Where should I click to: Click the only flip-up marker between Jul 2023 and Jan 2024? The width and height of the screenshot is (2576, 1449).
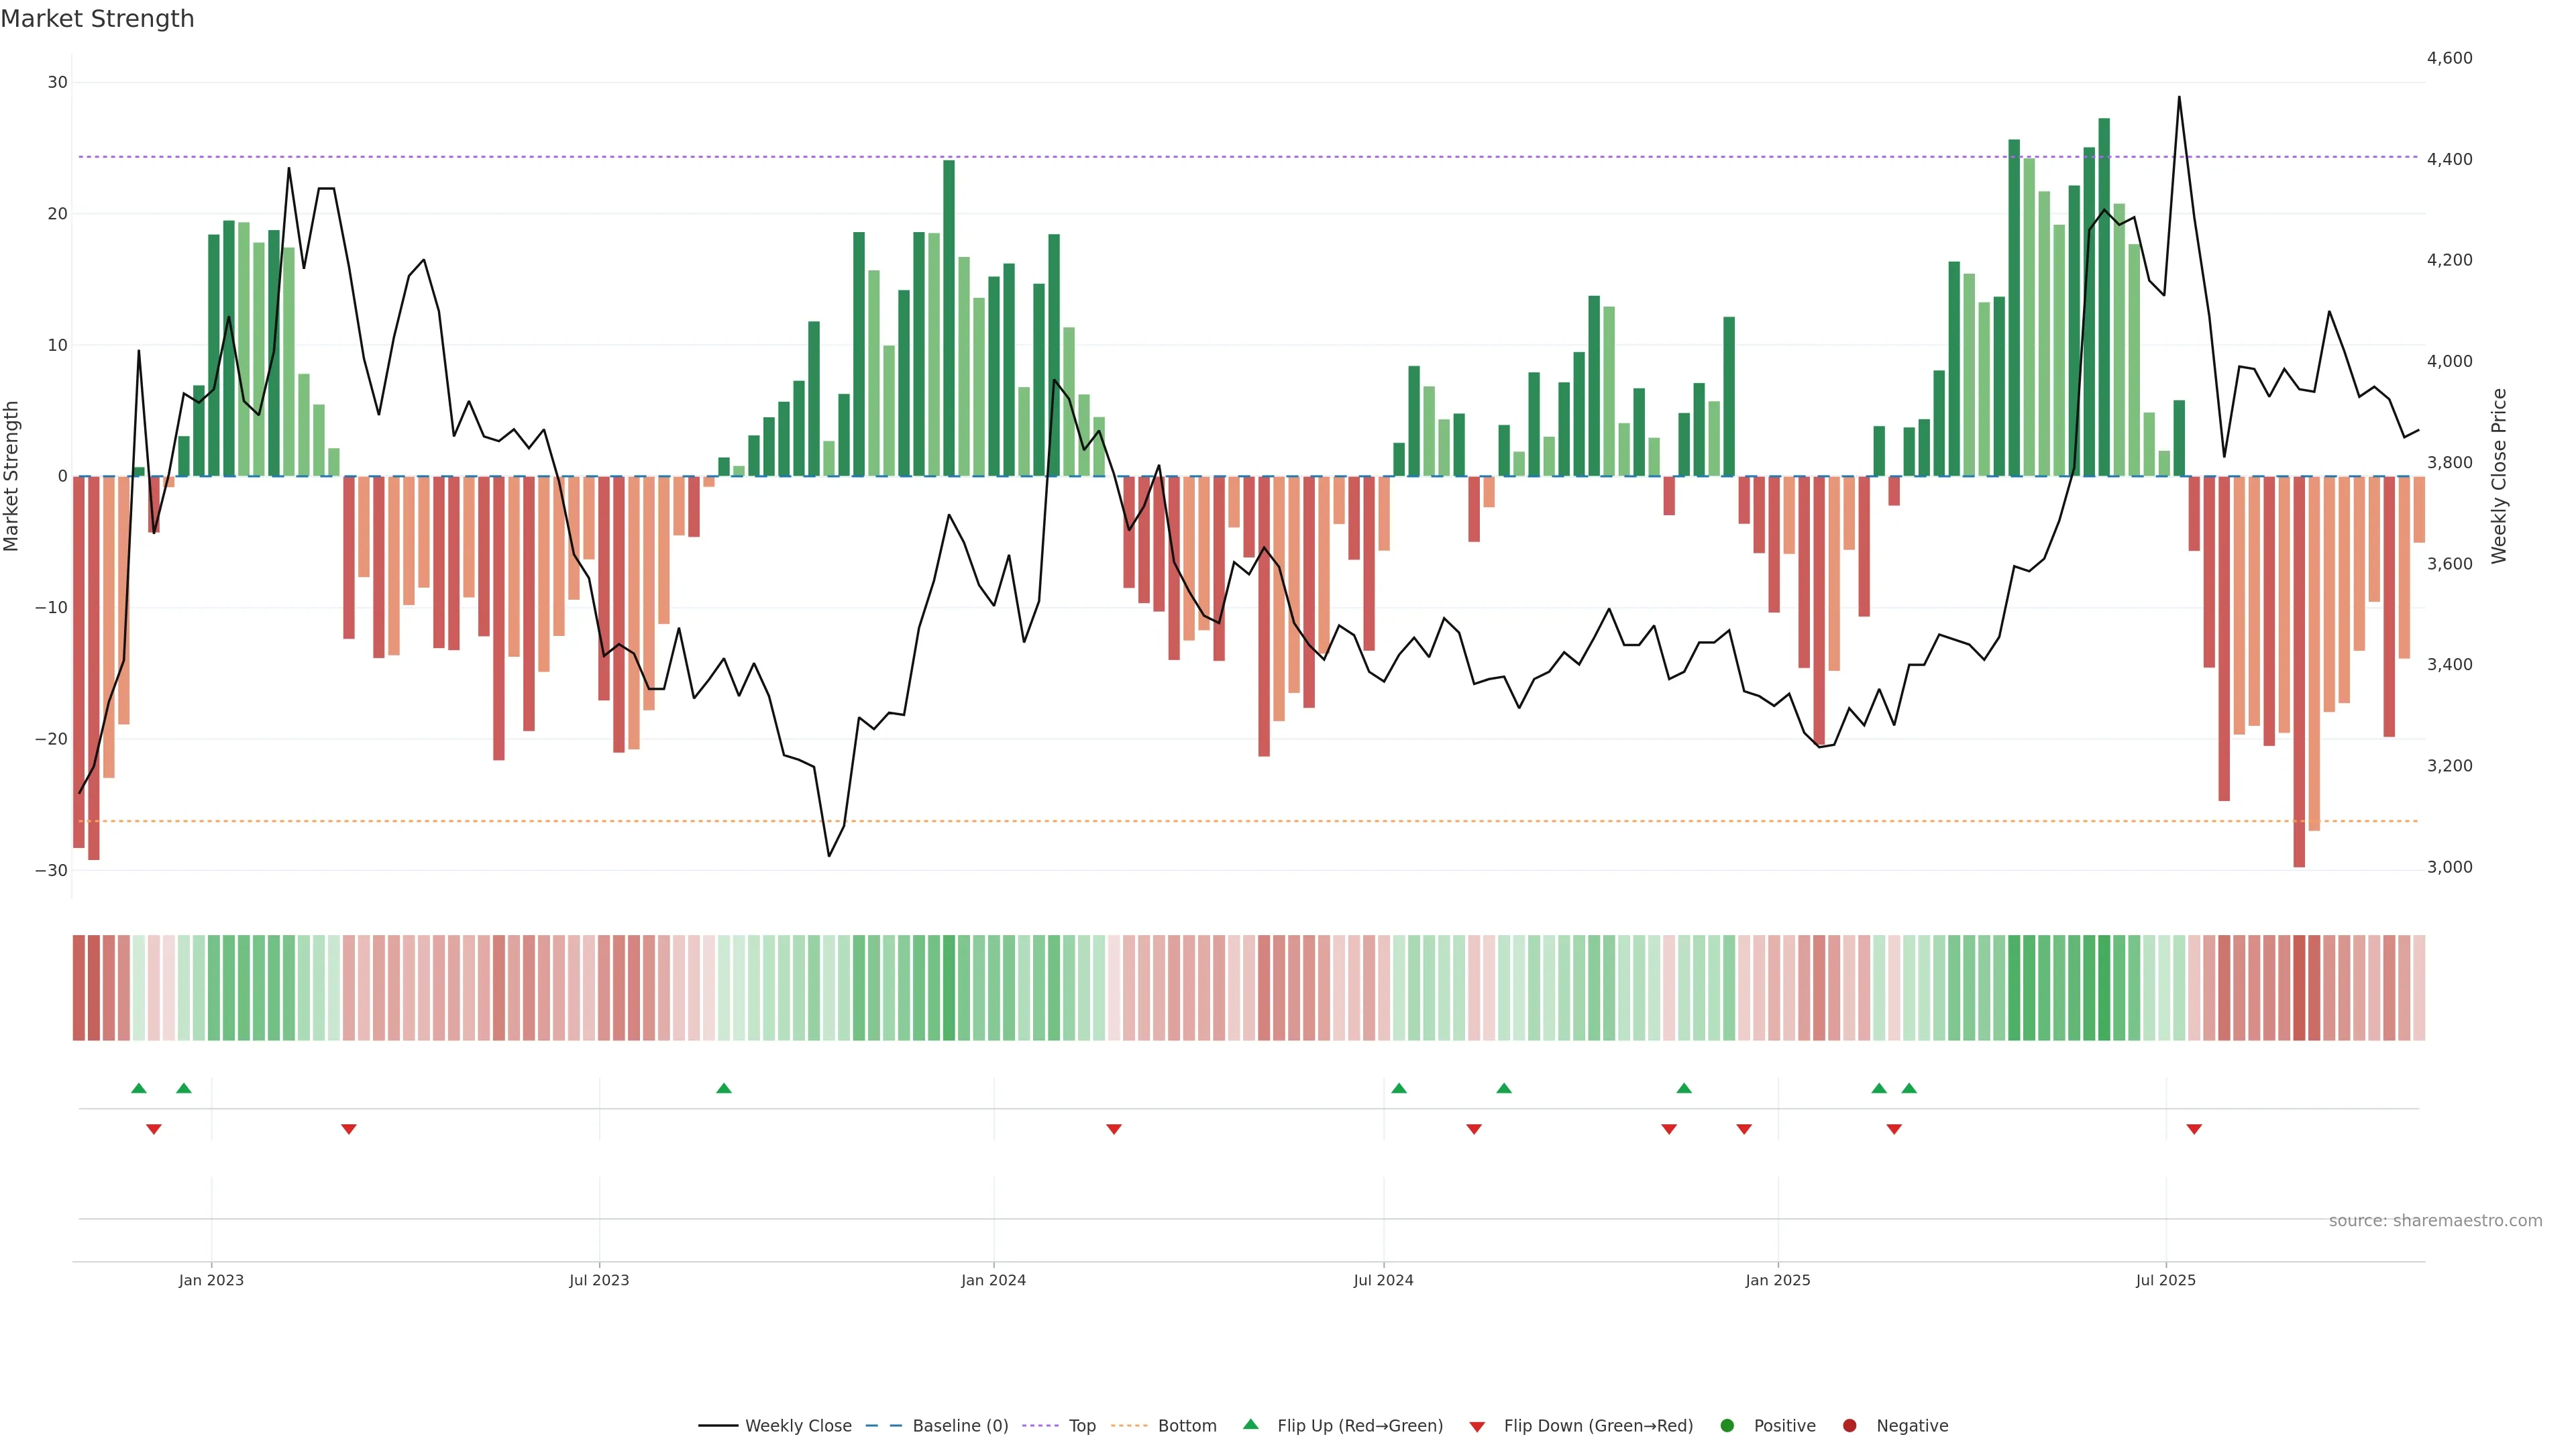pyautogui.click(x=724, y=1088)
